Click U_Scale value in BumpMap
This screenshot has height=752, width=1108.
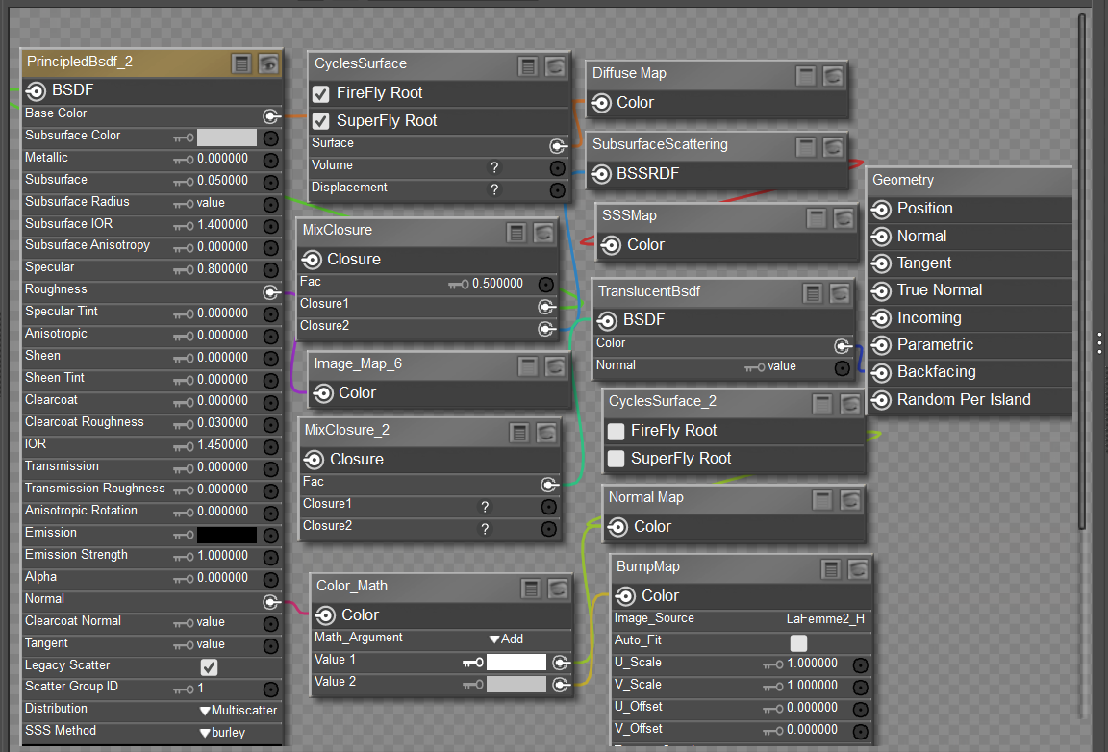tap(812, 664)
